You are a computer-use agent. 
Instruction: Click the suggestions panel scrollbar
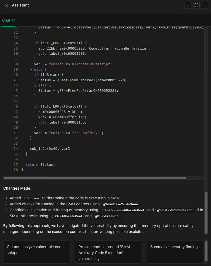click(206, 251)
